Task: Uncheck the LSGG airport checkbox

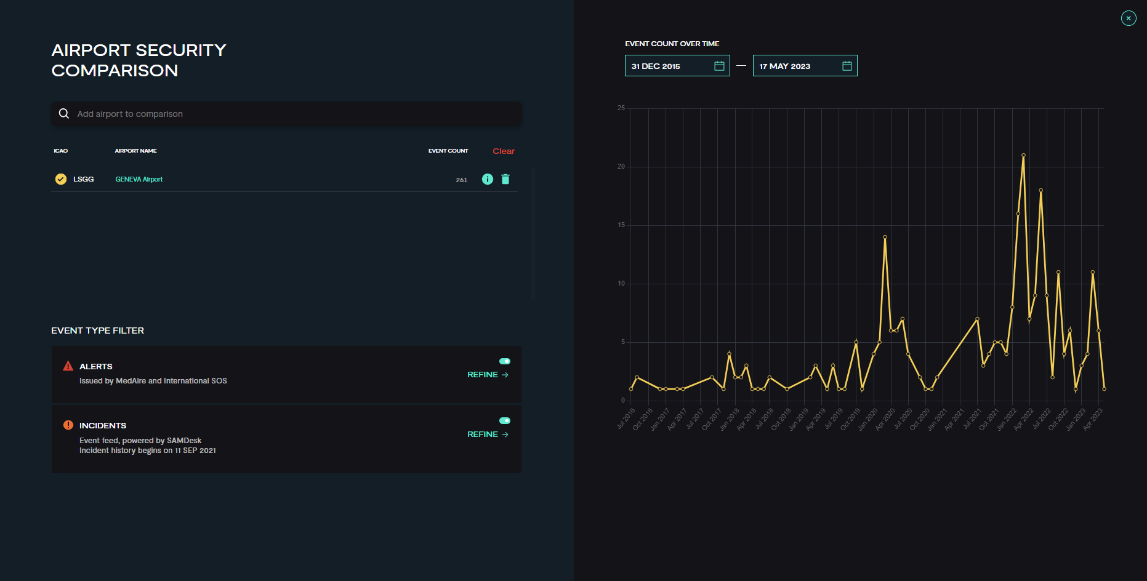Action: click(61, 179)
